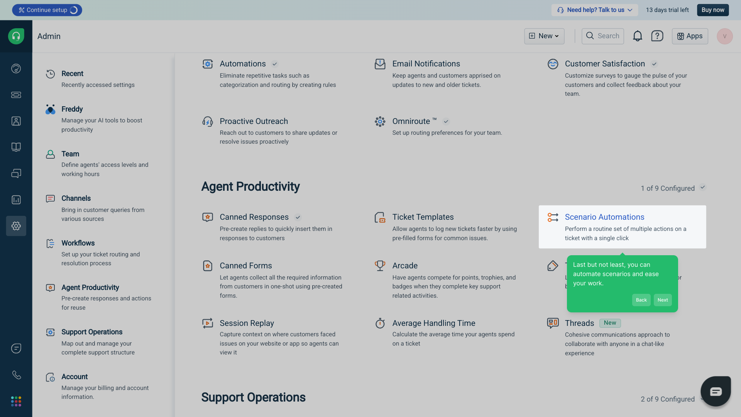Screen dimensions: 741x417
Task: Select Team in the admin sidebar
Action: tap(70, 154)
